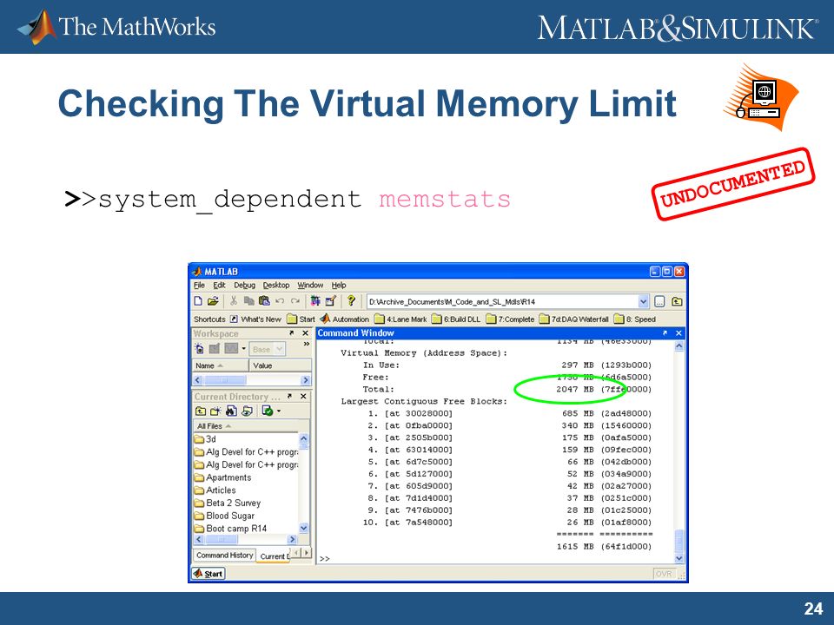Click What's New shortcut
834x625 pixels.
point(255,319)
